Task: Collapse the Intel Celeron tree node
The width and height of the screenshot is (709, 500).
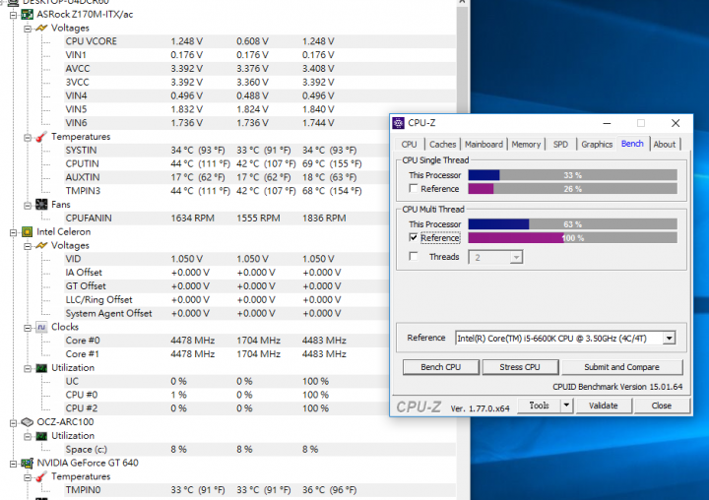Action: coord(13,232)
